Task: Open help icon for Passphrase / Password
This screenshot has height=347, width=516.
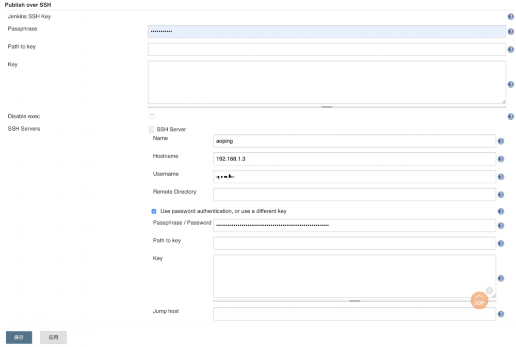Action: click(501, 226)
